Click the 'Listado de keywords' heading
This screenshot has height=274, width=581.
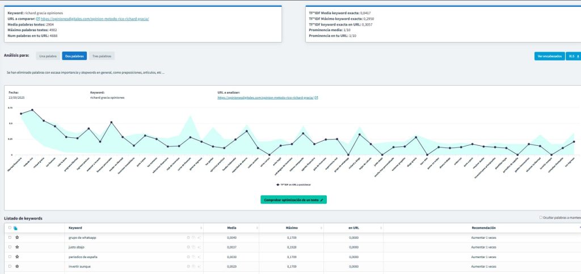coord(23,218)
